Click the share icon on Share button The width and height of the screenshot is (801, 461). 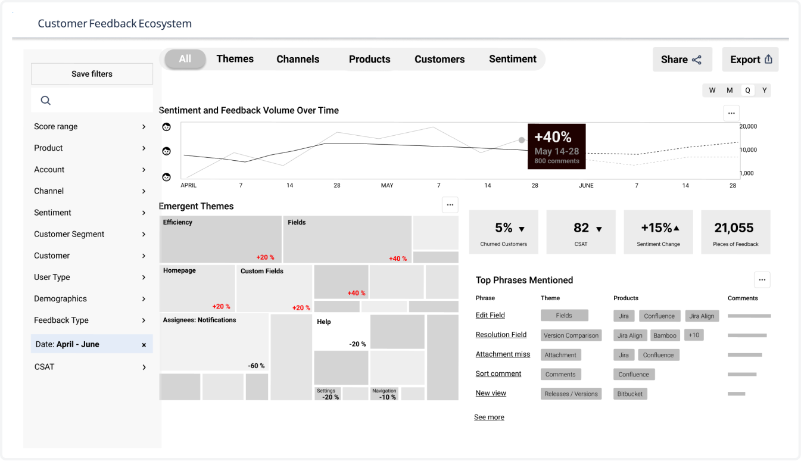point(697,60)
